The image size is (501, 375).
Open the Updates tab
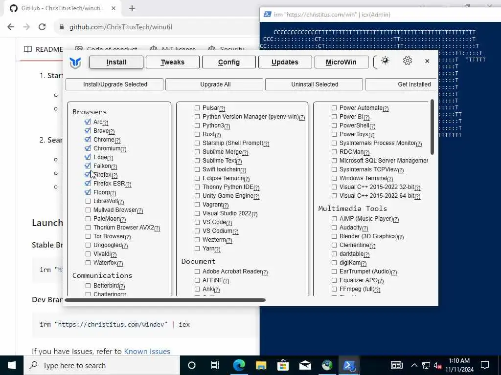(285, 62)
